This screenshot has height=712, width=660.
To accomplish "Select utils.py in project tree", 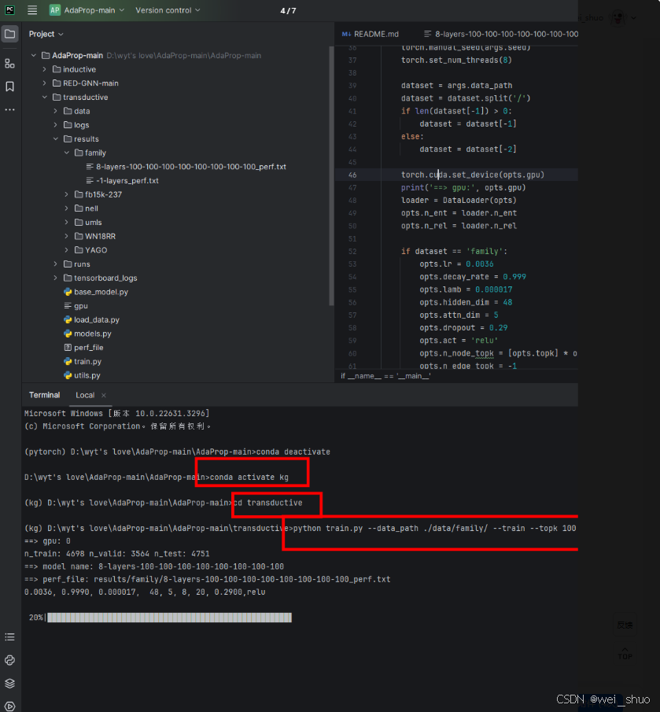I will tap(82, 375).
